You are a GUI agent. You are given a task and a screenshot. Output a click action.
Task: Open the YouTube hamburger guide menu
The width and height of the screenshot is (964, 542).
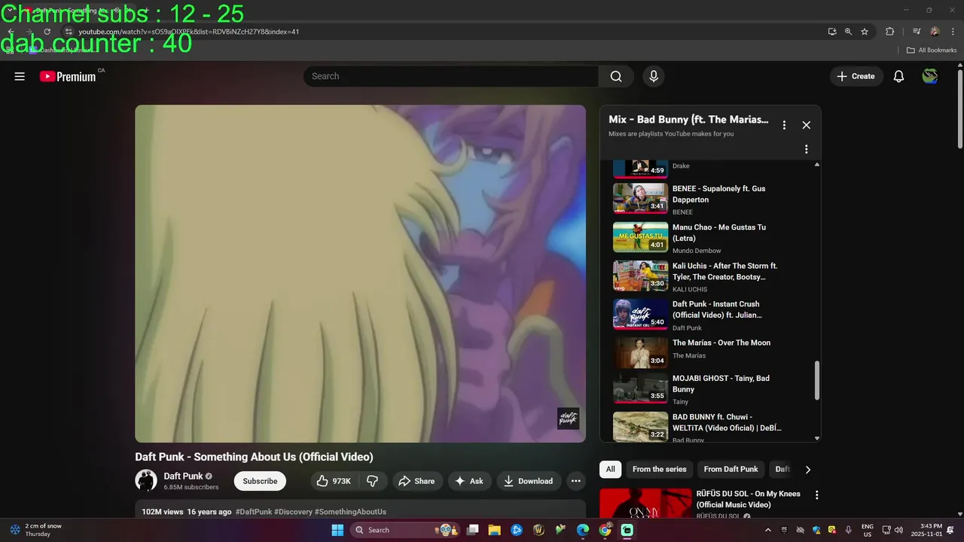20,76
